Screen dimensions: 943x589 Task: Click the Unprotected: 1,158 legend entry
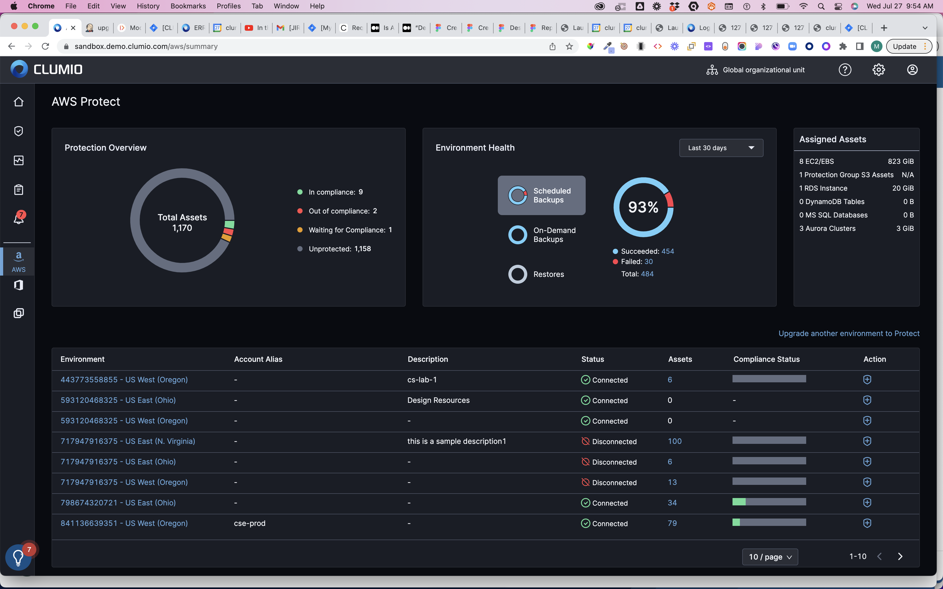click(334, 249)
